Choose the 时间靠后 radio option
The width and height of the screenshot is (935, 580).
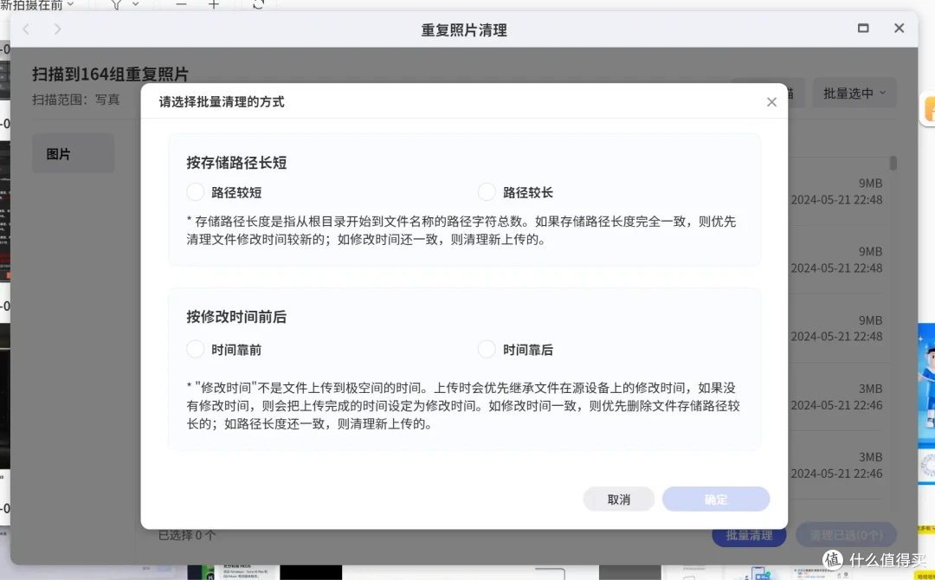(x=487, y=350)
